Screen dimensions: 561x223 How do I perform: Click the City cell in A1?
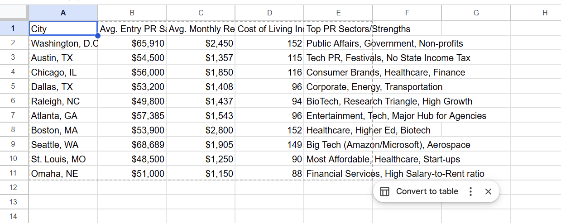[63, 28]
